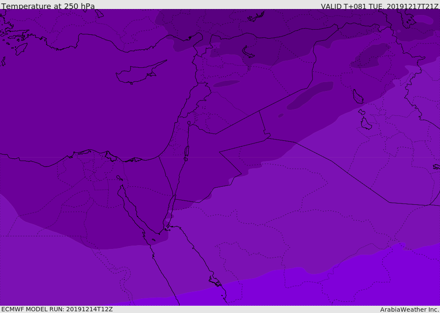Click the 'VALID T+081 TUE. 20191217T21Z' label

point(380,6)
